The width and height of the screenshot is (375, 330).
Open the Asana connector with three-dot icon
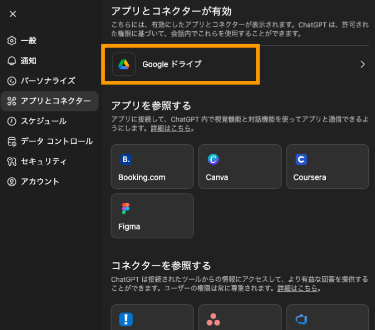pos(240,317)
